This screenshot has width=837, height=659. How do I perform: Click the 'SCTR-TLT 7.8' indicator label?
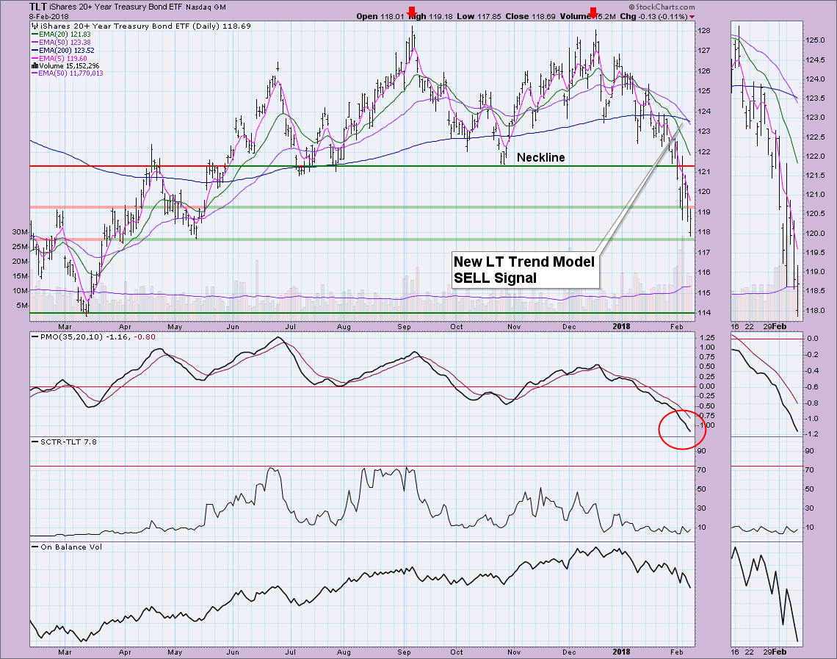68,442
